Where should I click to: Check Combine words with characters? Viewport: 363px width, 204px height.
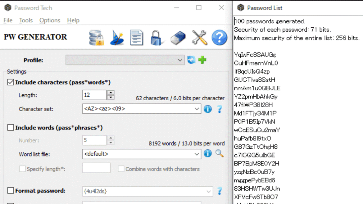coord(121,169)
